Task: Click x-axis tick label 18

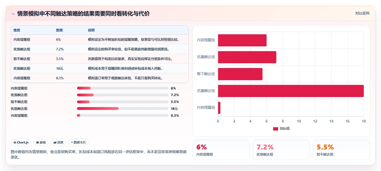Action: [x=364, y=121]
